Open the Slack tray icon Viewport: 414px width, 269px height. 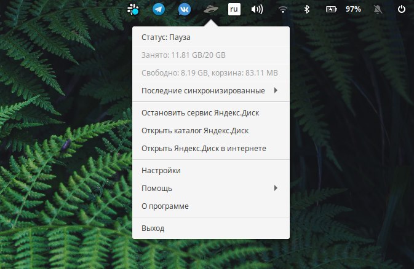point(133,9)
